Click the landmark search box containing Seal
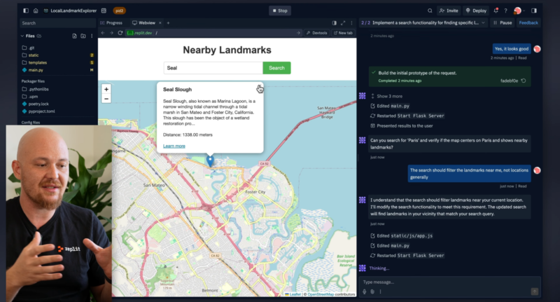The width and height of the screenshot is (560, 302). point(213,68)
